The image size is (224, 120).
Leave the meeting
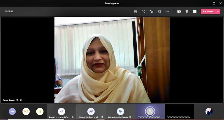(x=208, y=11)
